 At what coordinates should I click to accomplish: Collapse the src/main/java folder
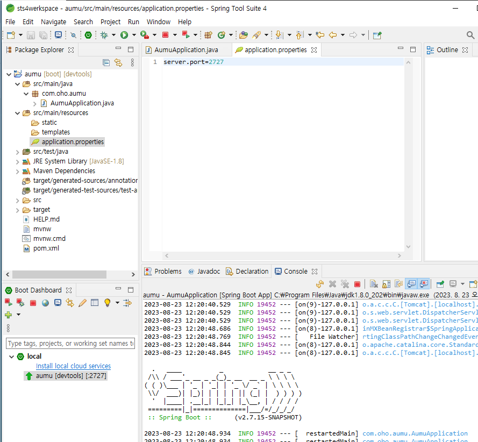click(17, 84)
